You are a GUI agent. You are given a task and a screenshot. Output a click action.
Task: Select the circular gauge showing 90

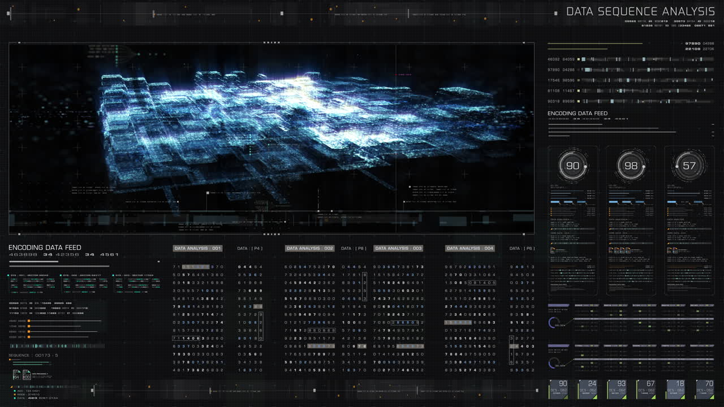tap(573, 166)
